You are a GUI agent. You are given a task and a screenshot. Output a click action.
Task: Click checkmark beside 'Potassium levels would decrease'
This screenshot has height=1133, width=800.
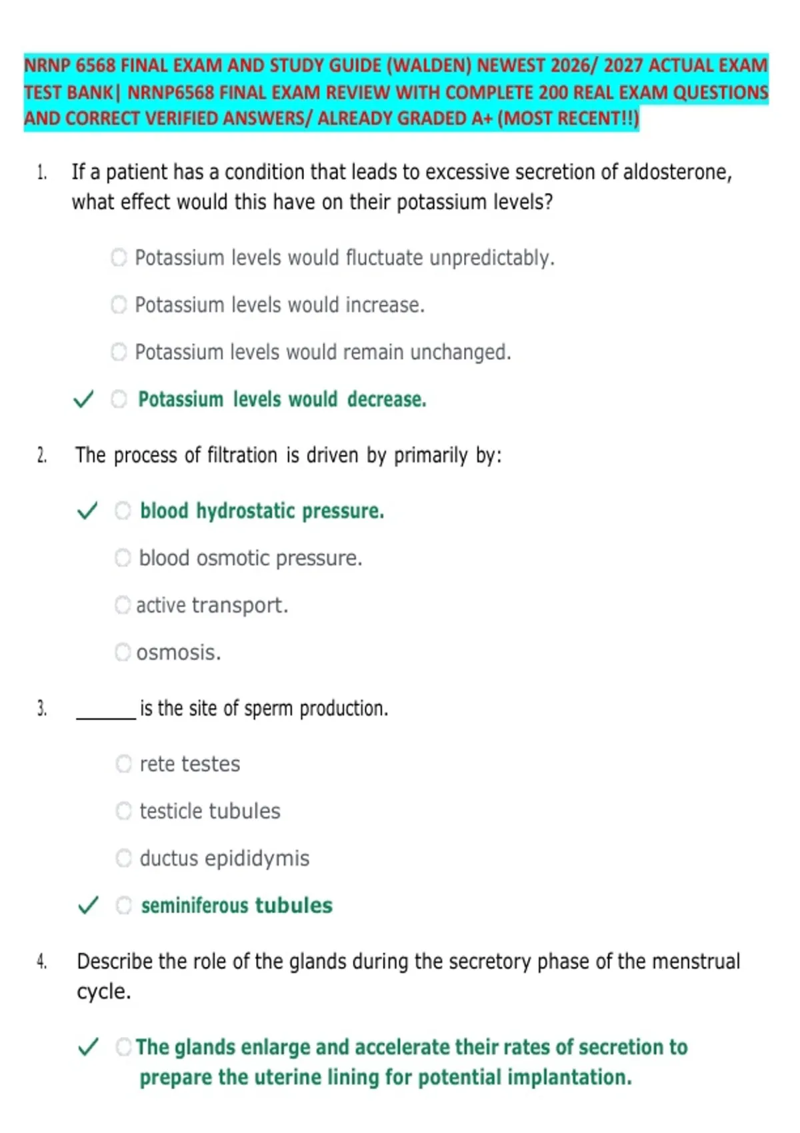[x=83, y=399]
